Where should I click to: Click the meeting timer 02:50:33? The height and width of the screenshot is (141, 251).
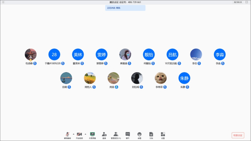pos(238,2)
